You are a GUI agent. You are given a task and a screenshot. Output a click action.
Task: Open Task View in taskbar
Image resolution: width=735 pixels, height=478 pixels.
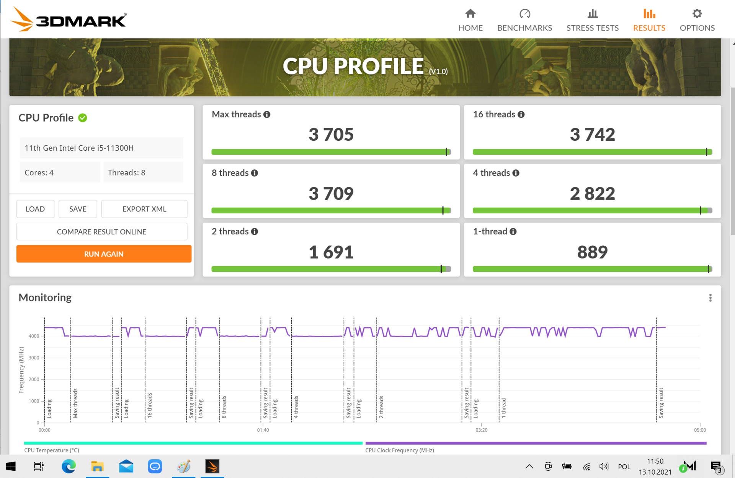coord(39,466)
